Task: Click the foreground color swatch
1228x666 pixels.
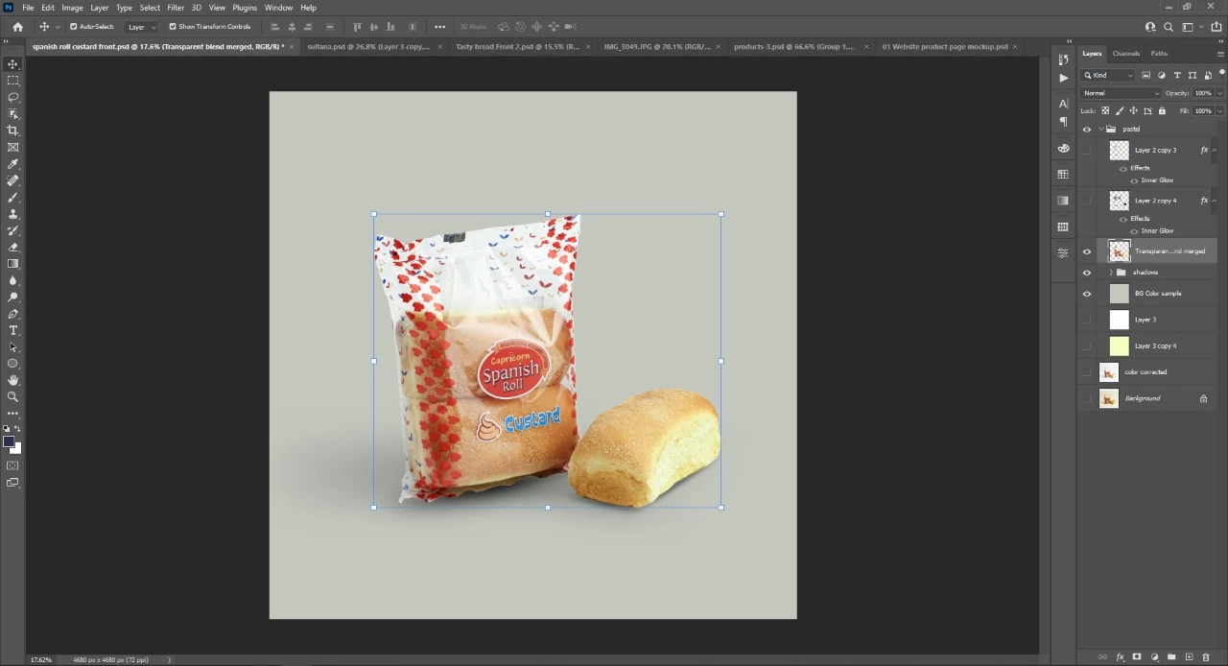Action: pos(9,442)
